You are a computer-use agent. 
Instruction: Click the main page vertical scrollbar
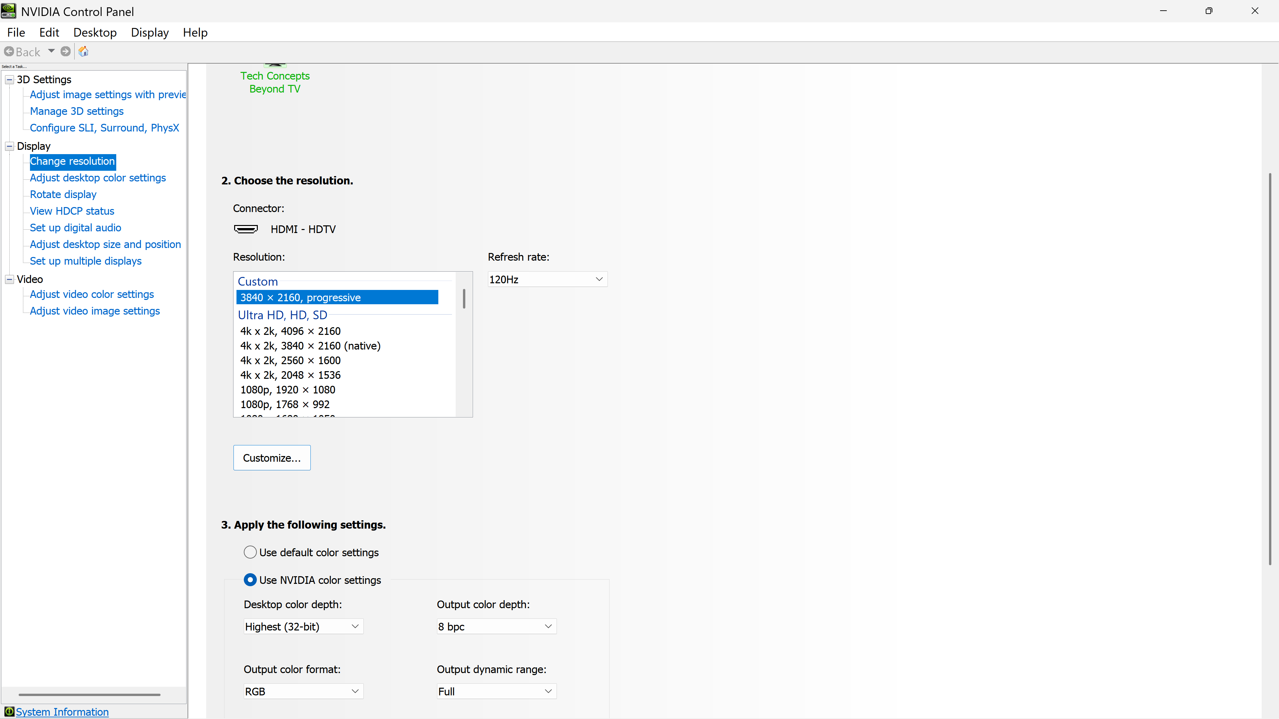point(1270,369)
